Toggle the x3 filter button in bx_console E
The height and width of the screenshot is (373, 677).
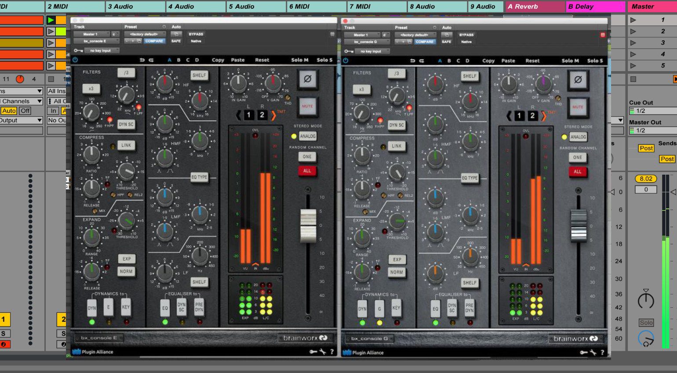tap(91, 88)
